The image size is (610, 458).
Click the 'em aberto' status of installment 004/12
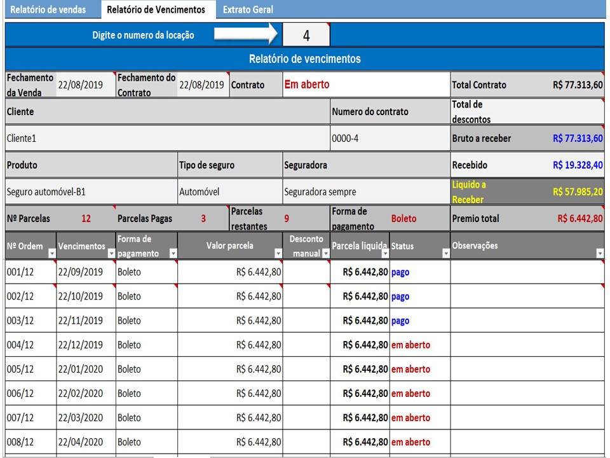410,345
